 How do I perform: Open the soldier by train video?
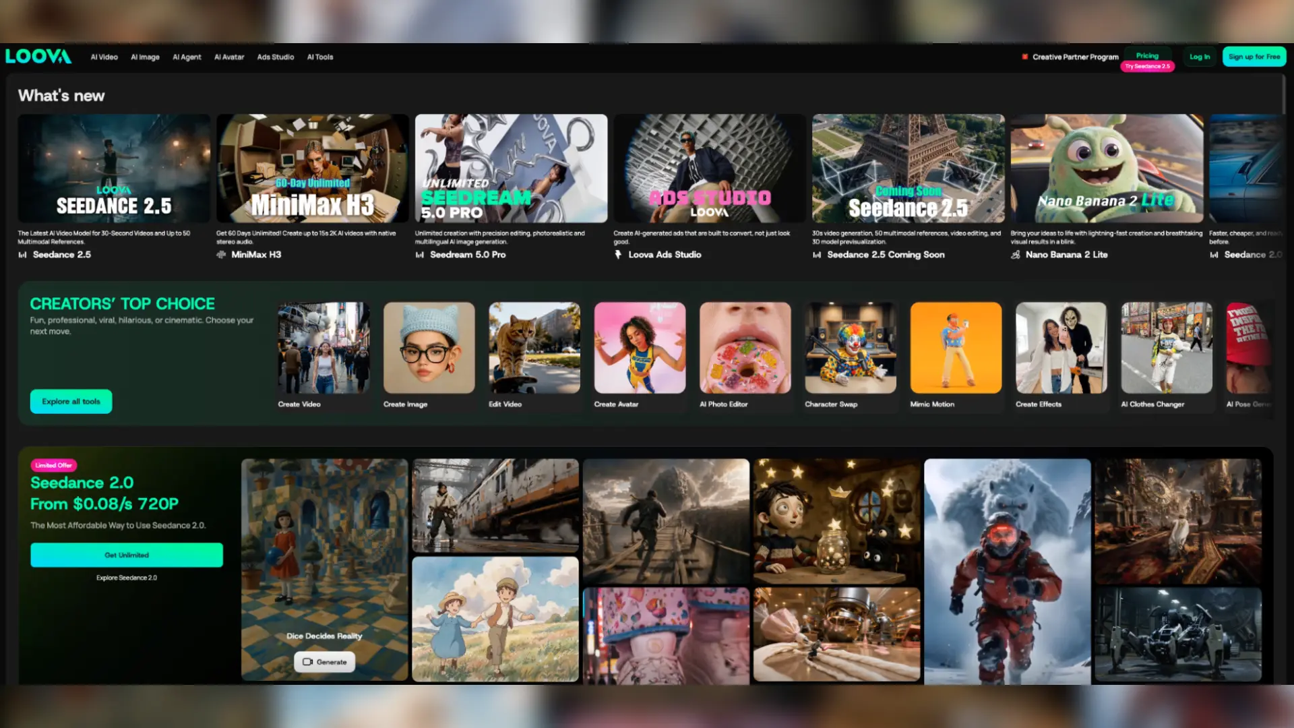(495, 506)
